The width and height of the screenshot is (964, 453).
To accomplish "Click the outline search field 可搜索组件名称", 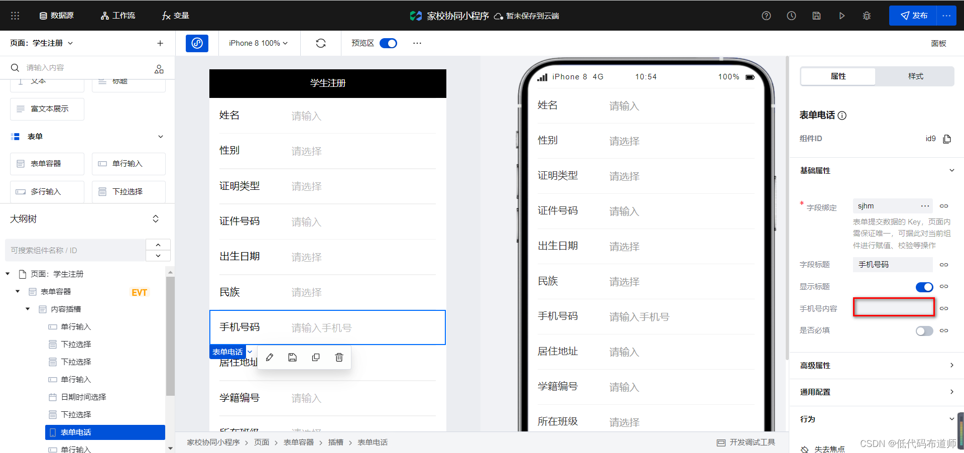I will coord(75,250).
